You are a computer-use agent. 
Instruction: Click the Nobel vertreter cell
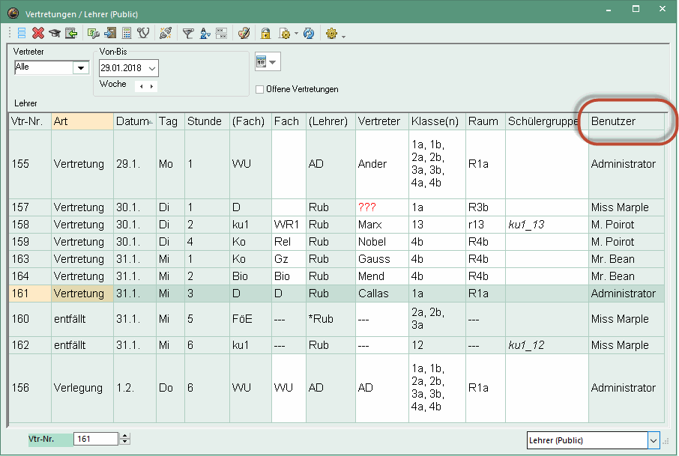click(382, 242)
